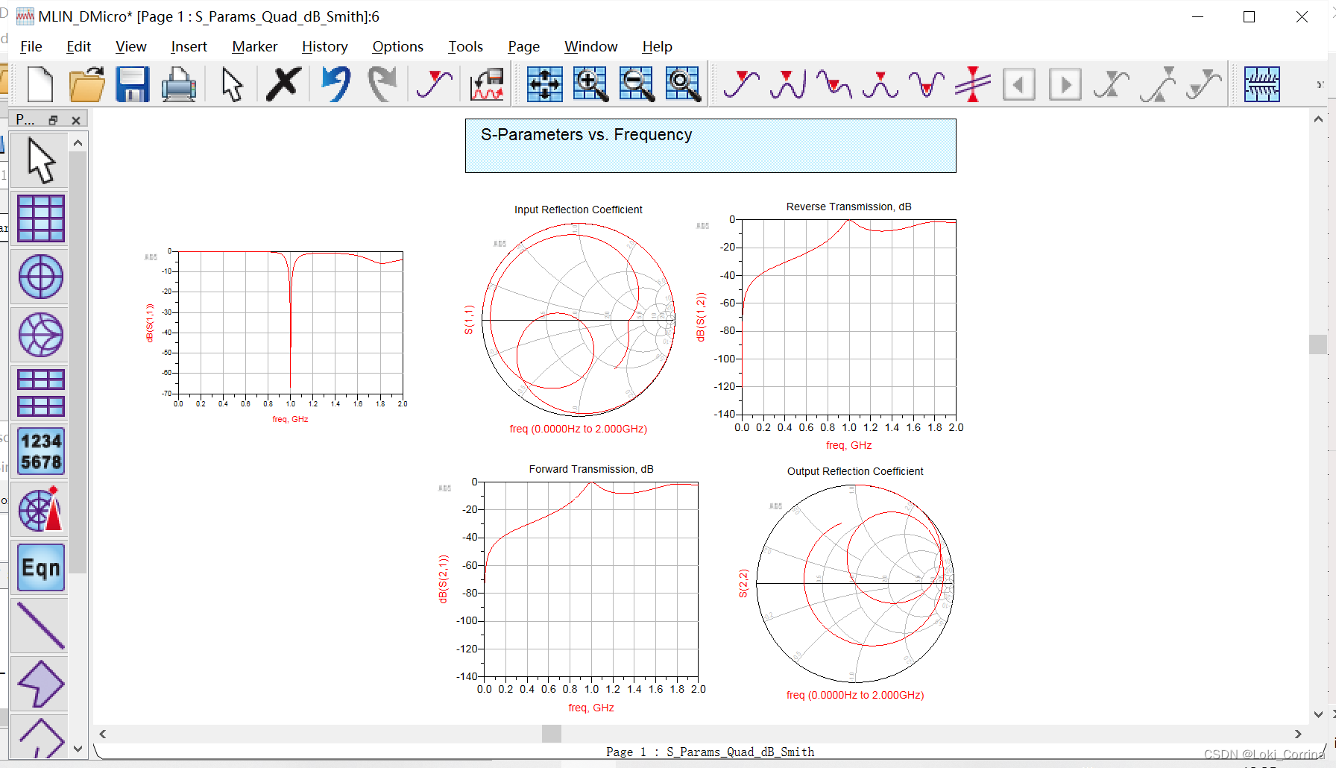Screen dimensions: 1336x768
Task: Insert a line marker icon
Action: point(973,84)
